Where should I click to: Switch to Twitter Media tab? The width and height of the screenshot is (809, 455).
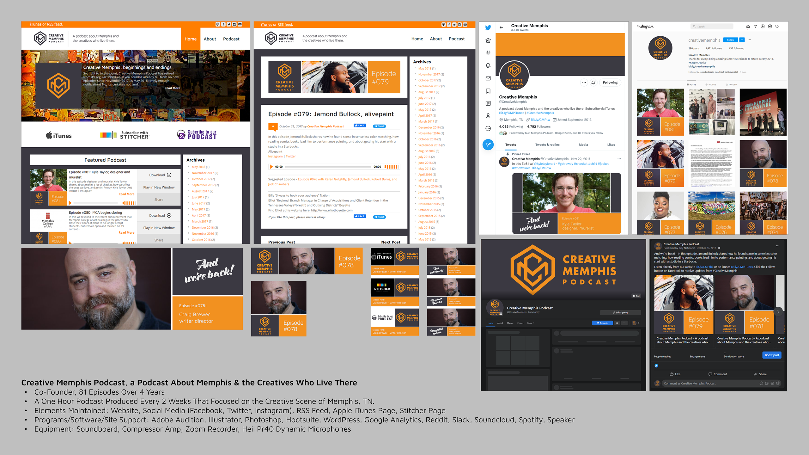pos(583,145)
